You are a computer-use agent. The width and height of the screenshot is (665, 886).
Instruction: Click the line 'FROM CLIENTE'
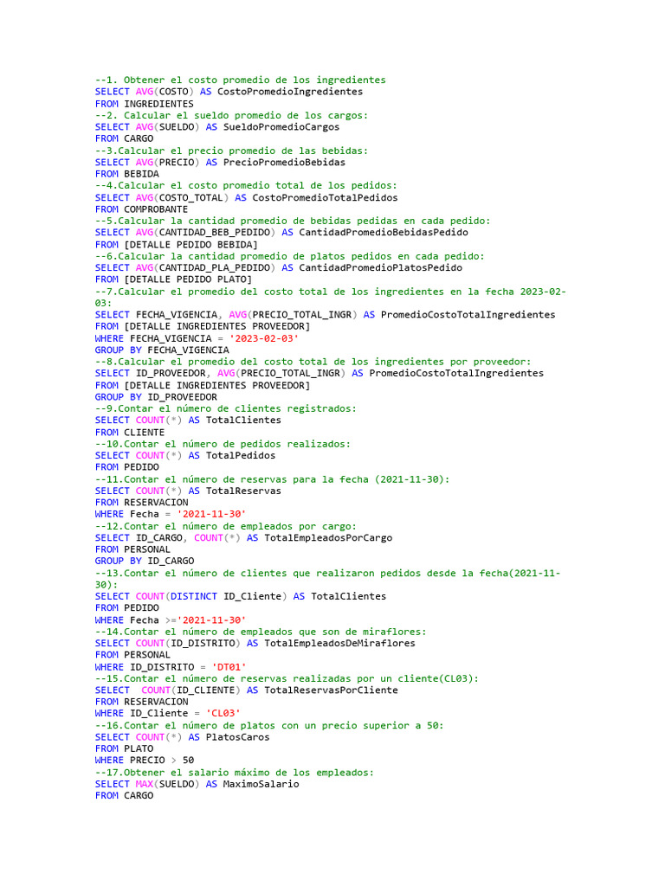click(x=130, y=433)
